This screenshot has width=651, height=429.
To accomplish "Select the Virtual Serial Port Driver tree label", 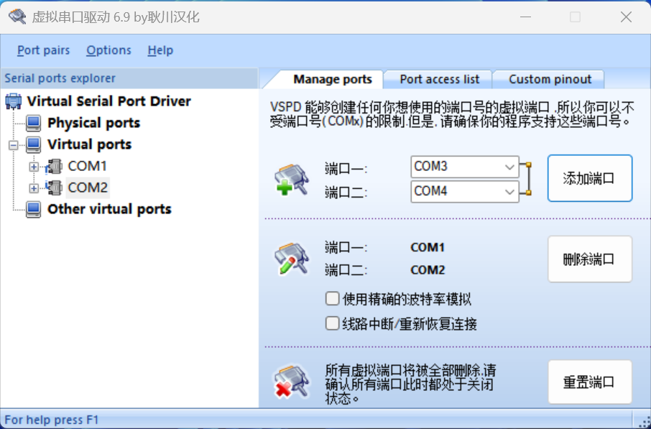I will click(x=108, y=101).
